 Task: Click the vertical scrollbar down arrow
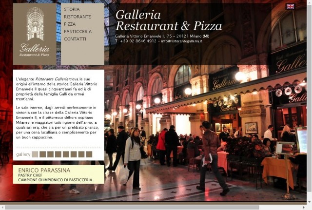(x=310, y=202)
